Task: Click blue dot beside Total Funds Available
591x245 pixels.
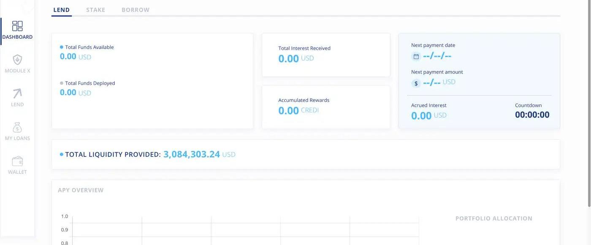Action: click(62, 47)
